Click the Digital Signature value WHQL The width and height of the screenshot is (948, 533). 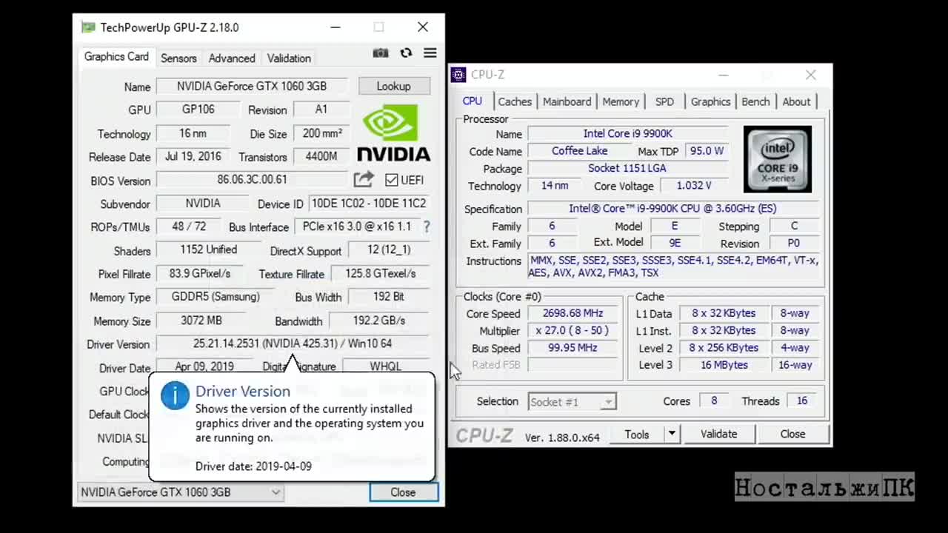click(386, 366)
